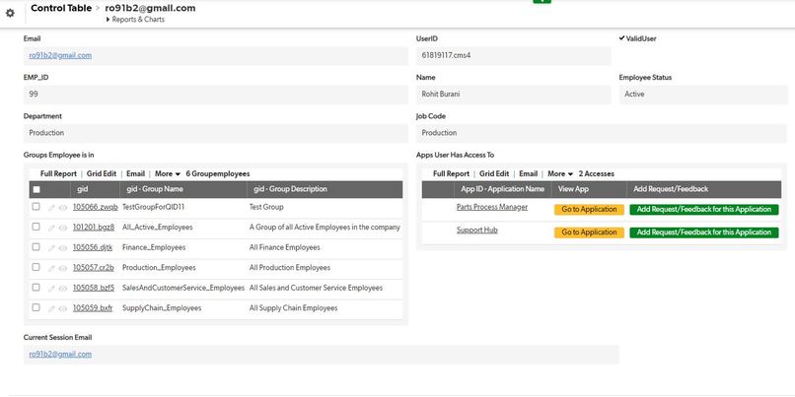Check the box for SupplyChain_Employees row
This screenshot has height=397, width=795.
(x=36, y=307)
